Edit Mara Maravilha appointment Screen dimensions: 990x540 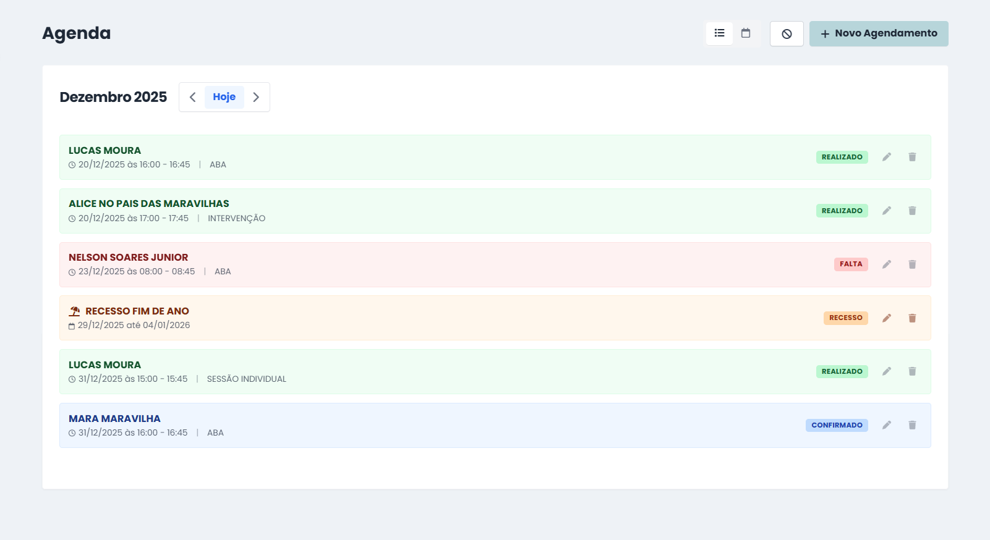pyautogui.click(x=886, y=425)
